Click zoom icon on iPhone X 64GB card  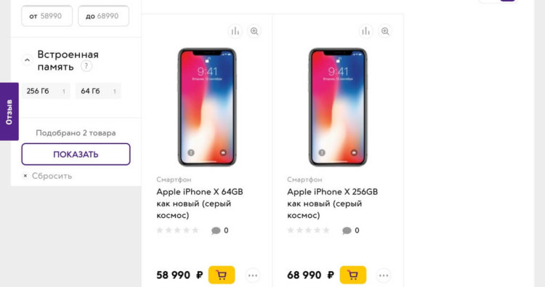(x=254, y=31)
